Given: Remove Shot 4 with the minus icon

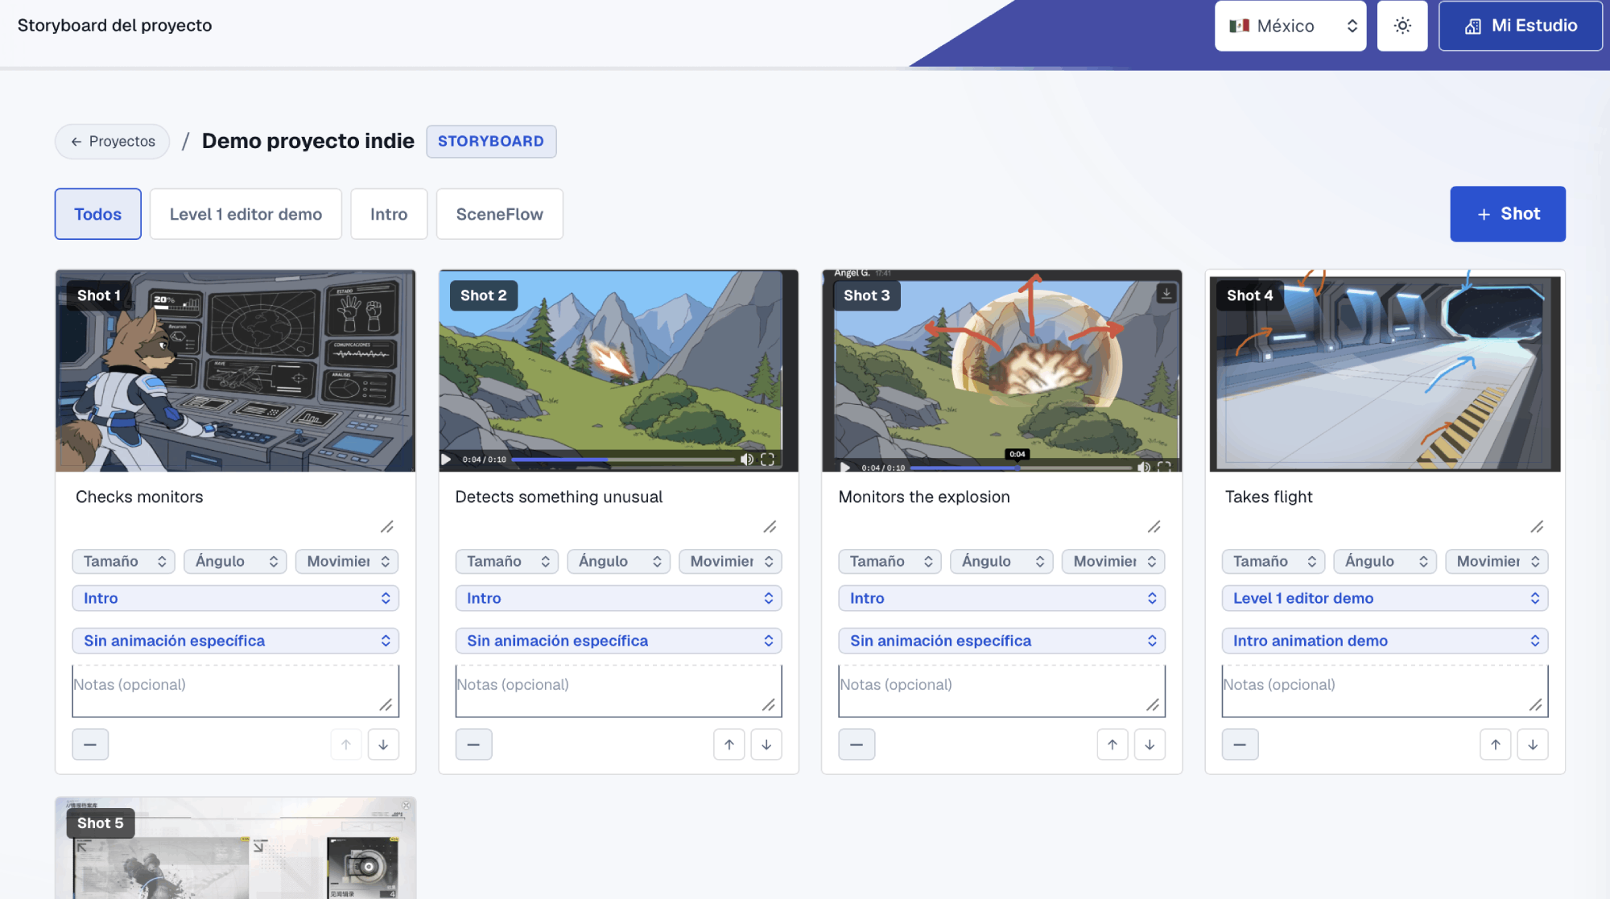Looking at the screenshot, I should [x=1240, y=744].
